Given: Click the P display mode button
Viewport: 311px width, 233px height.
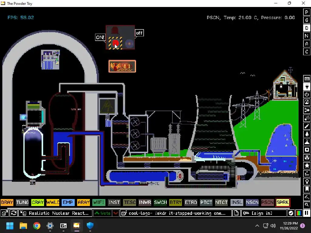Looking at the screenshot, I should click(307, 12).
